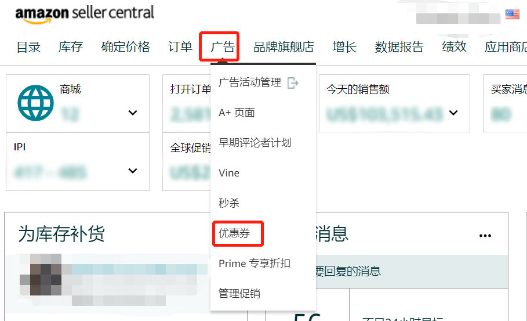Open A+ 页面 menu entry
Image resolution: width=527 pixels, height=321 pixels.
pyautogui.click(x=237, y=113)
